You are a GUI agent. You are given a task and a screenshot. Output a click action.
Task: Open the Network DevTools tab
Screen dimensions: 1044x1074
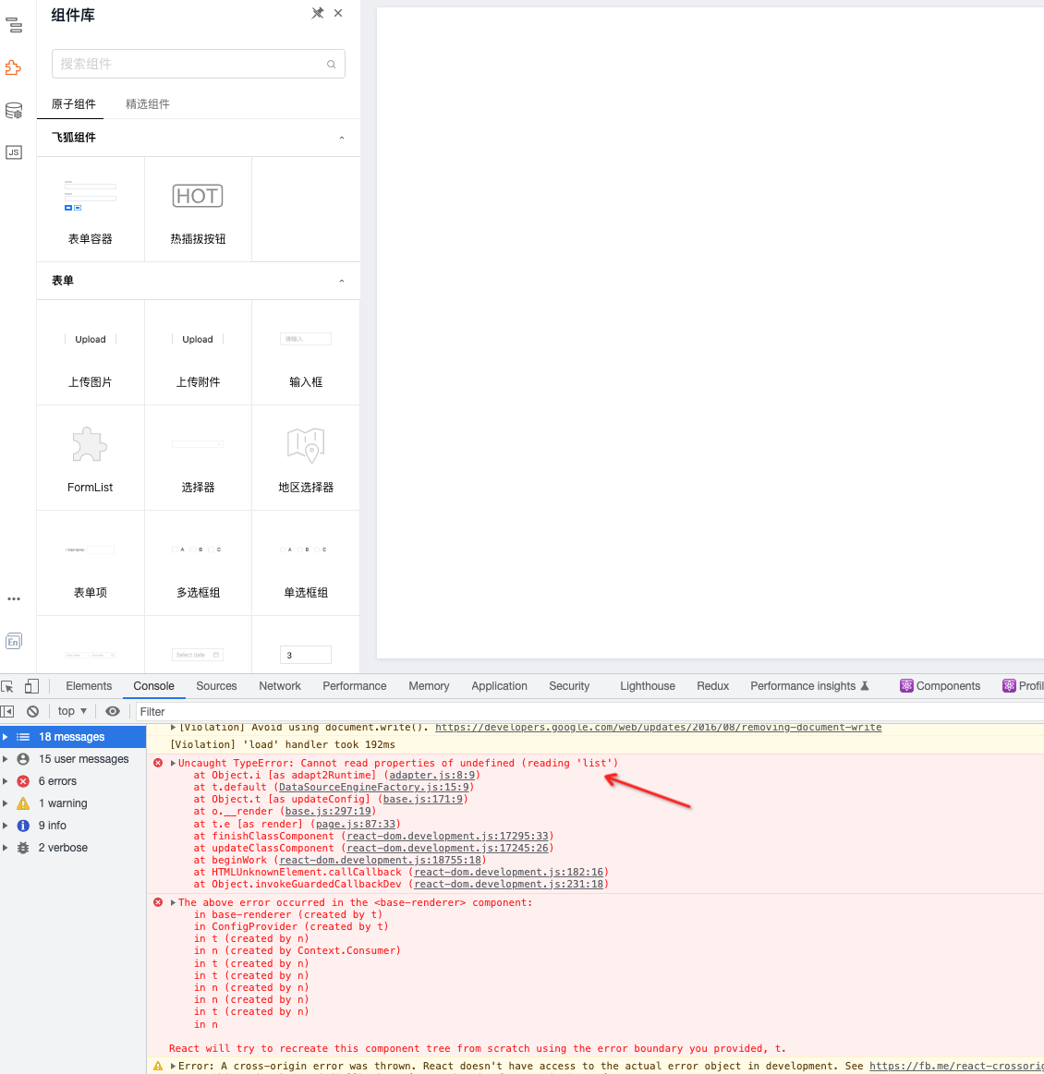280,686
